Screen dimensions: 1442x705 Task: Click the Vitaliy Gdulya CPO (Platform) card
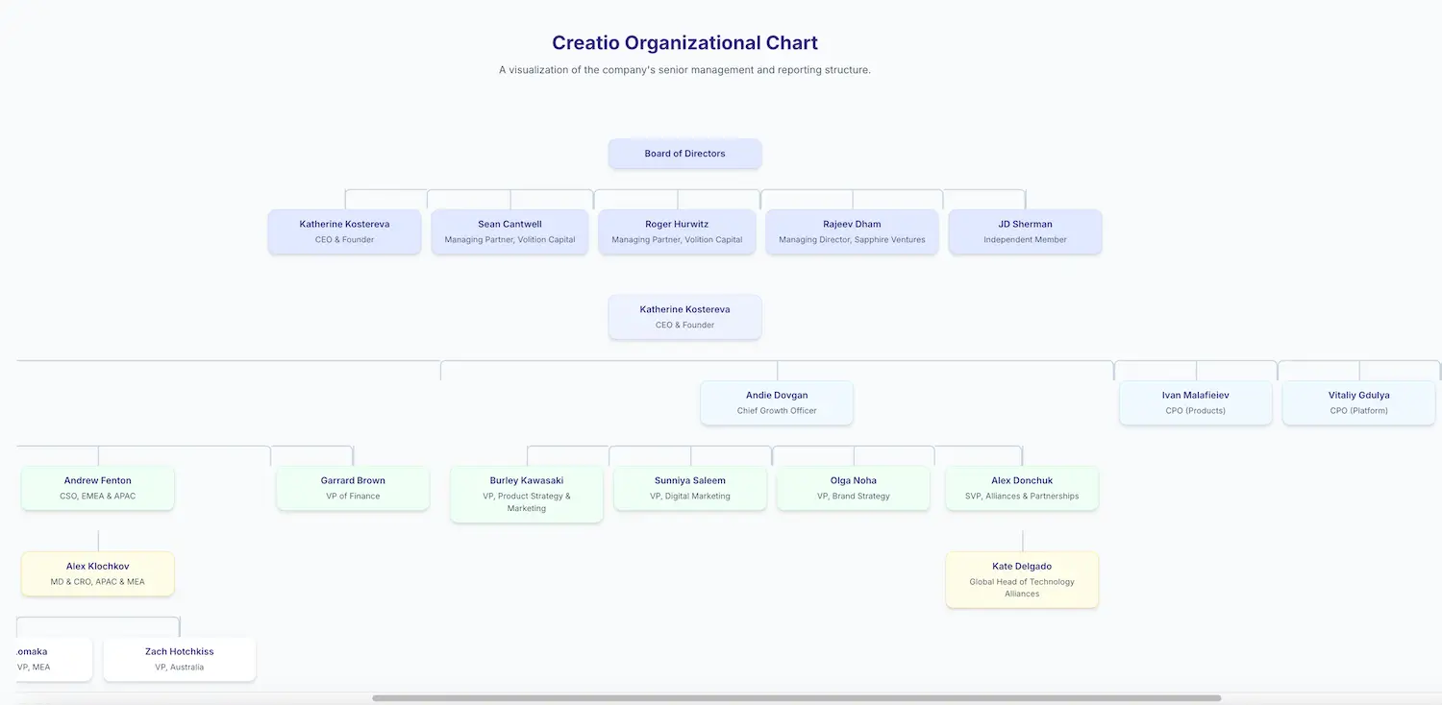pos(1358,402)
